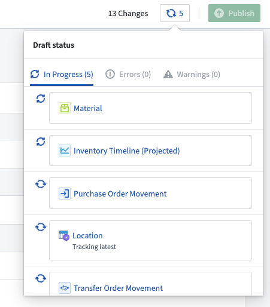Switch to the Errors (0) tab

coord(128,75)
